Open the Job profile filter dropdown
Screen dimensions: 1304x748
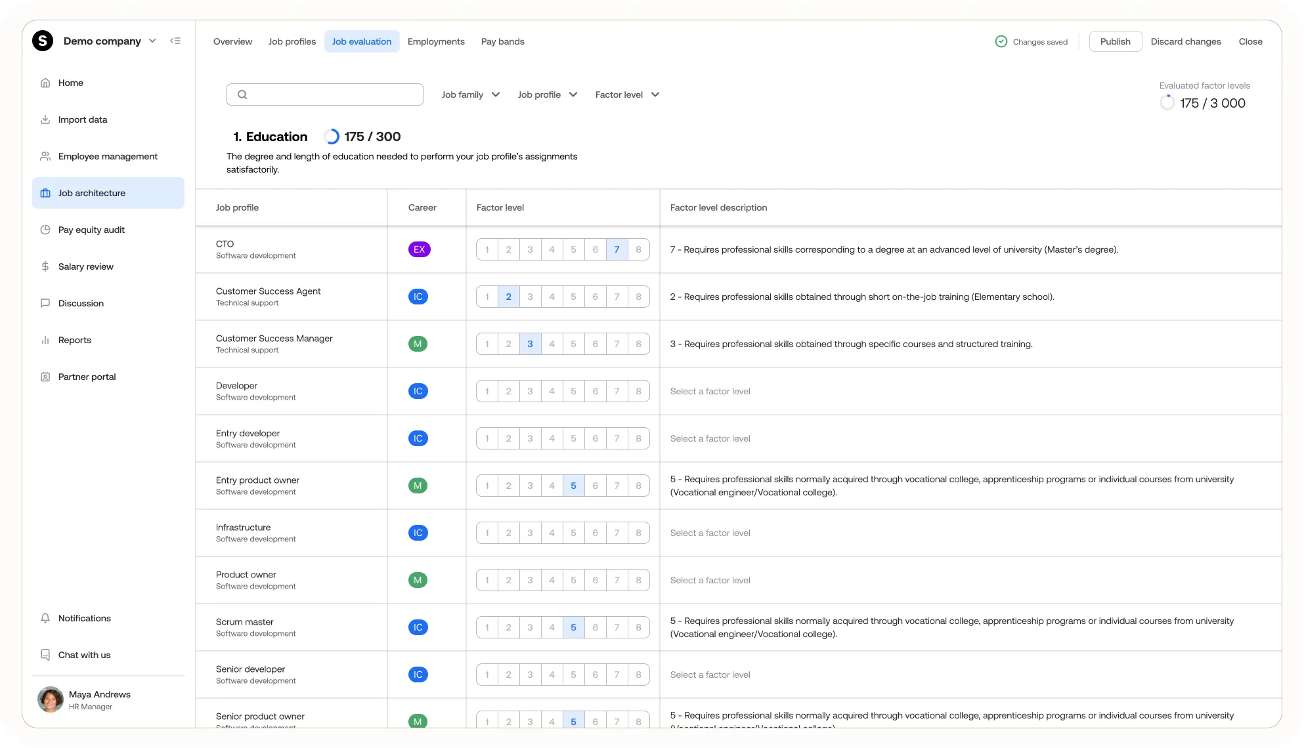(547, 94)
